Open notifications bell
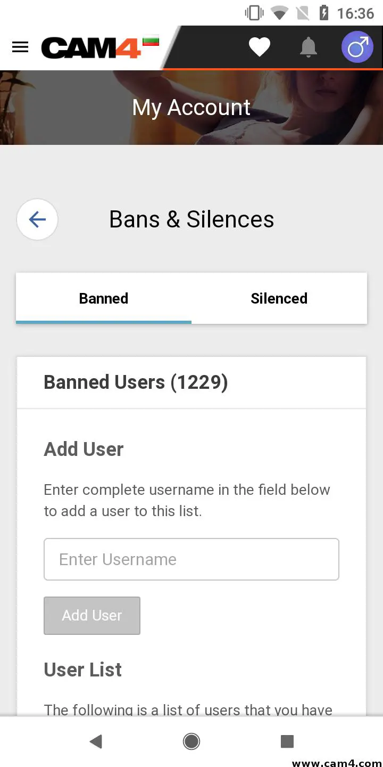 pos(309,47)
